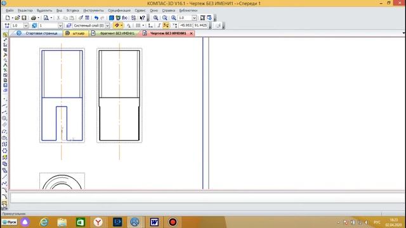Image resolution: width=406 pixels, height=228 pixels.
Task: Open the zoom scale 1.0 dropdown
Action: (194, 18)
